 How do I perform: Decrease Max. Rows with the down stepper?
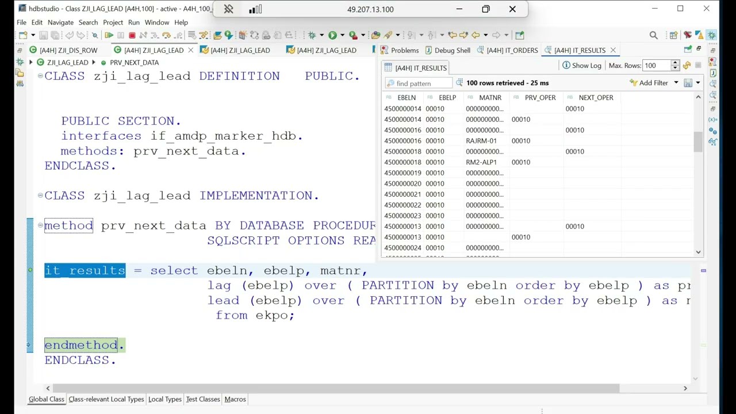point(676,68)
